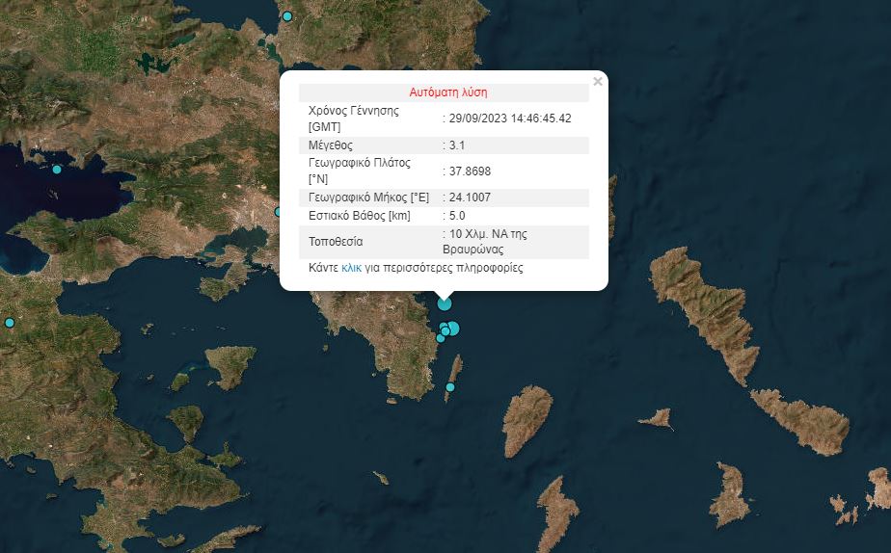The image size is (891, 553).
Task: Close the earthquake info popup
Action: [x=598, y=82]
